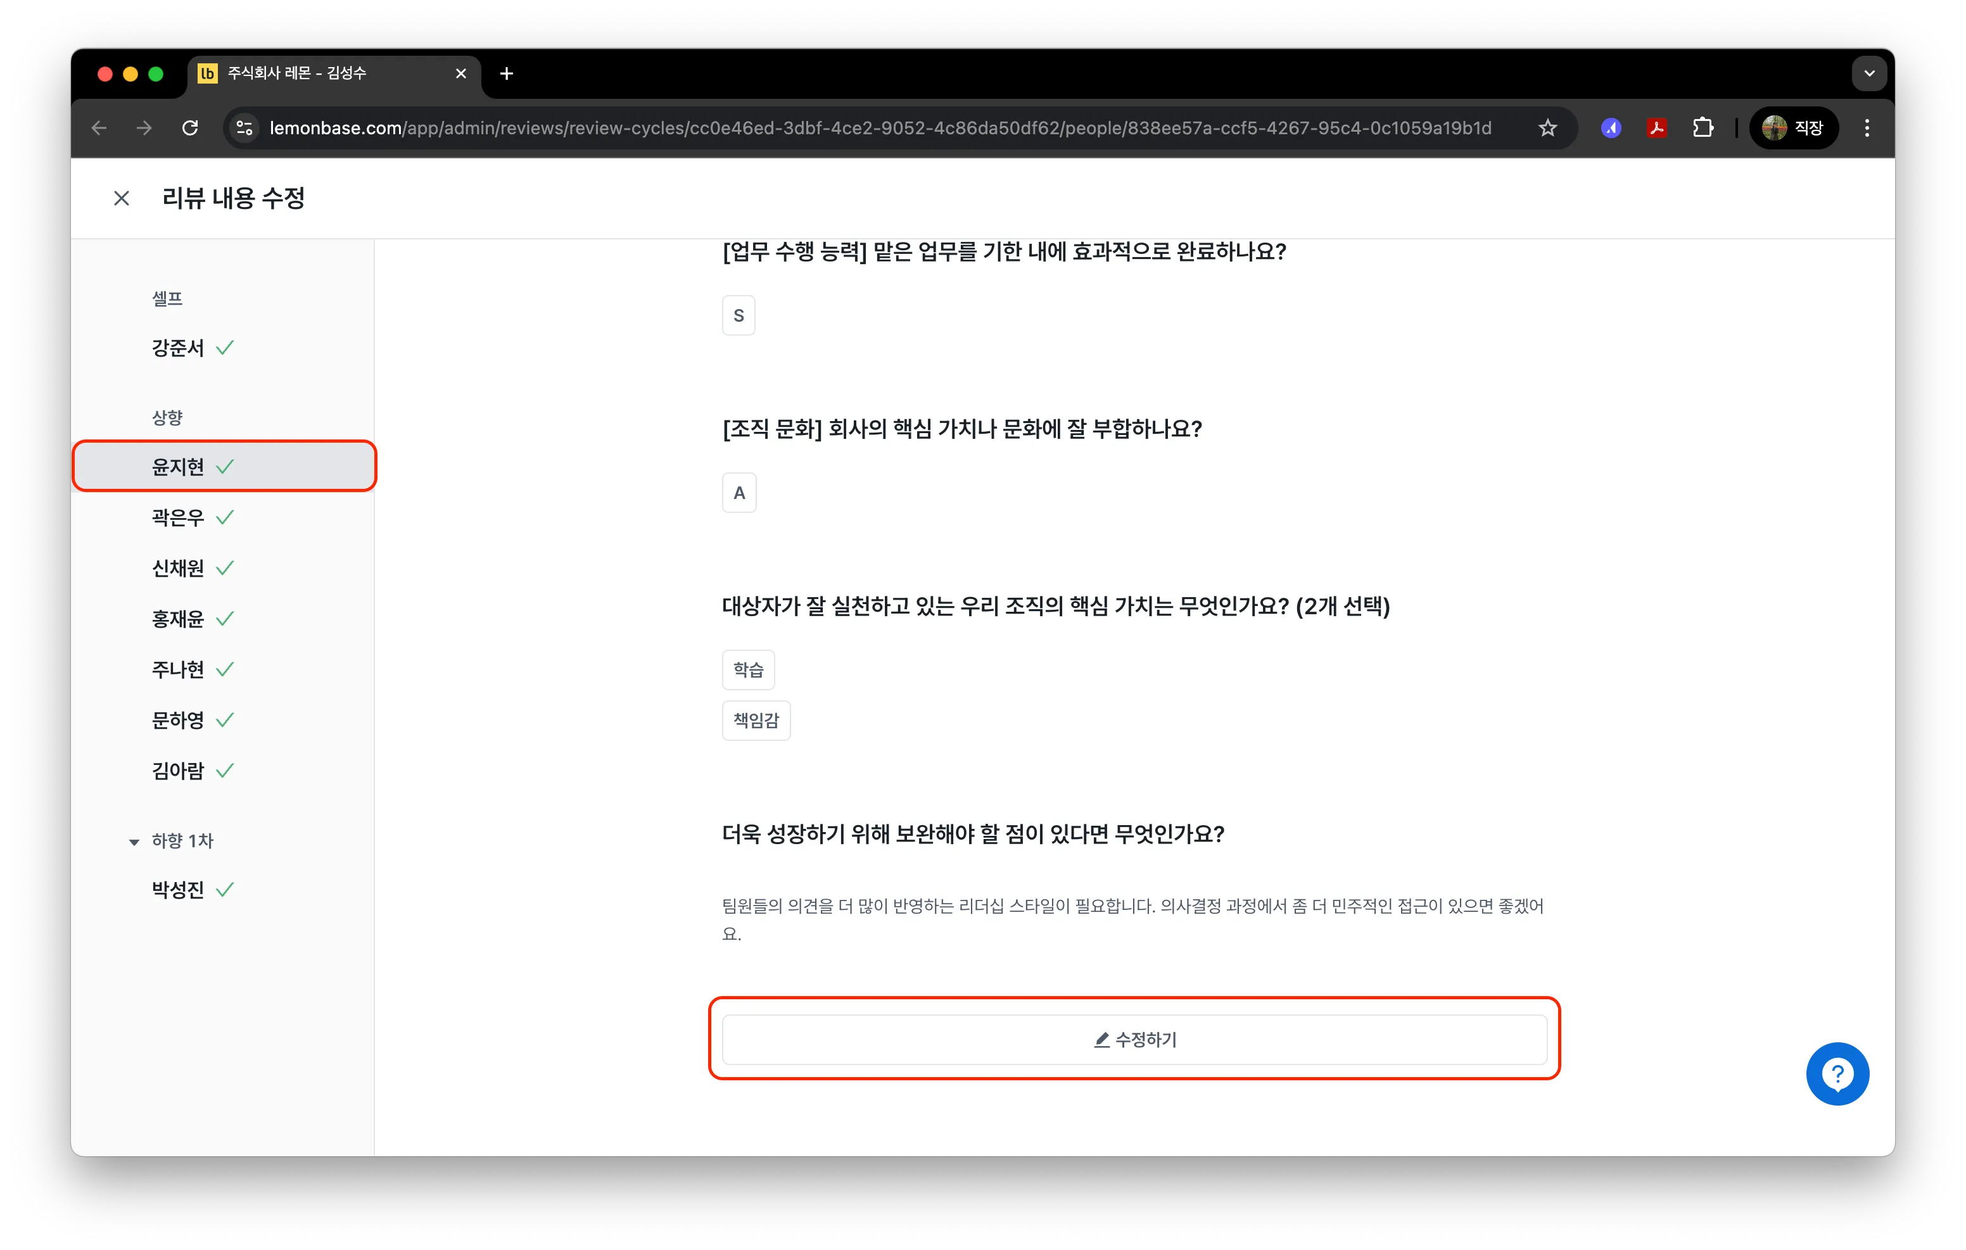Click the browser back arrow
Screen dimensions: 1966x1250
point(99,128)
